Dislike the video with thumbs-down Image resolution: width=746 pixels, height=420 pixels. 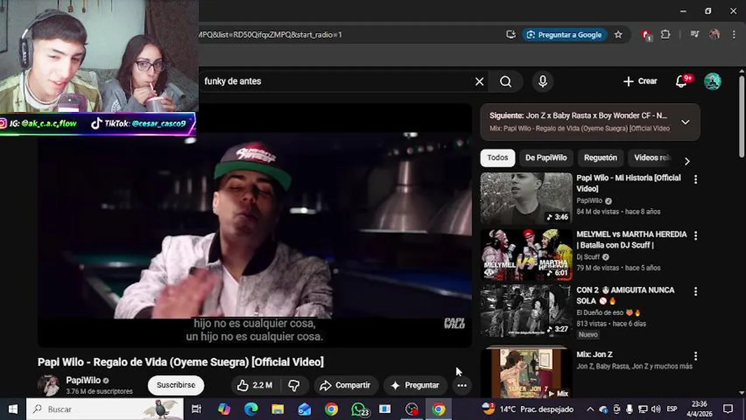[x=294, y=385]
